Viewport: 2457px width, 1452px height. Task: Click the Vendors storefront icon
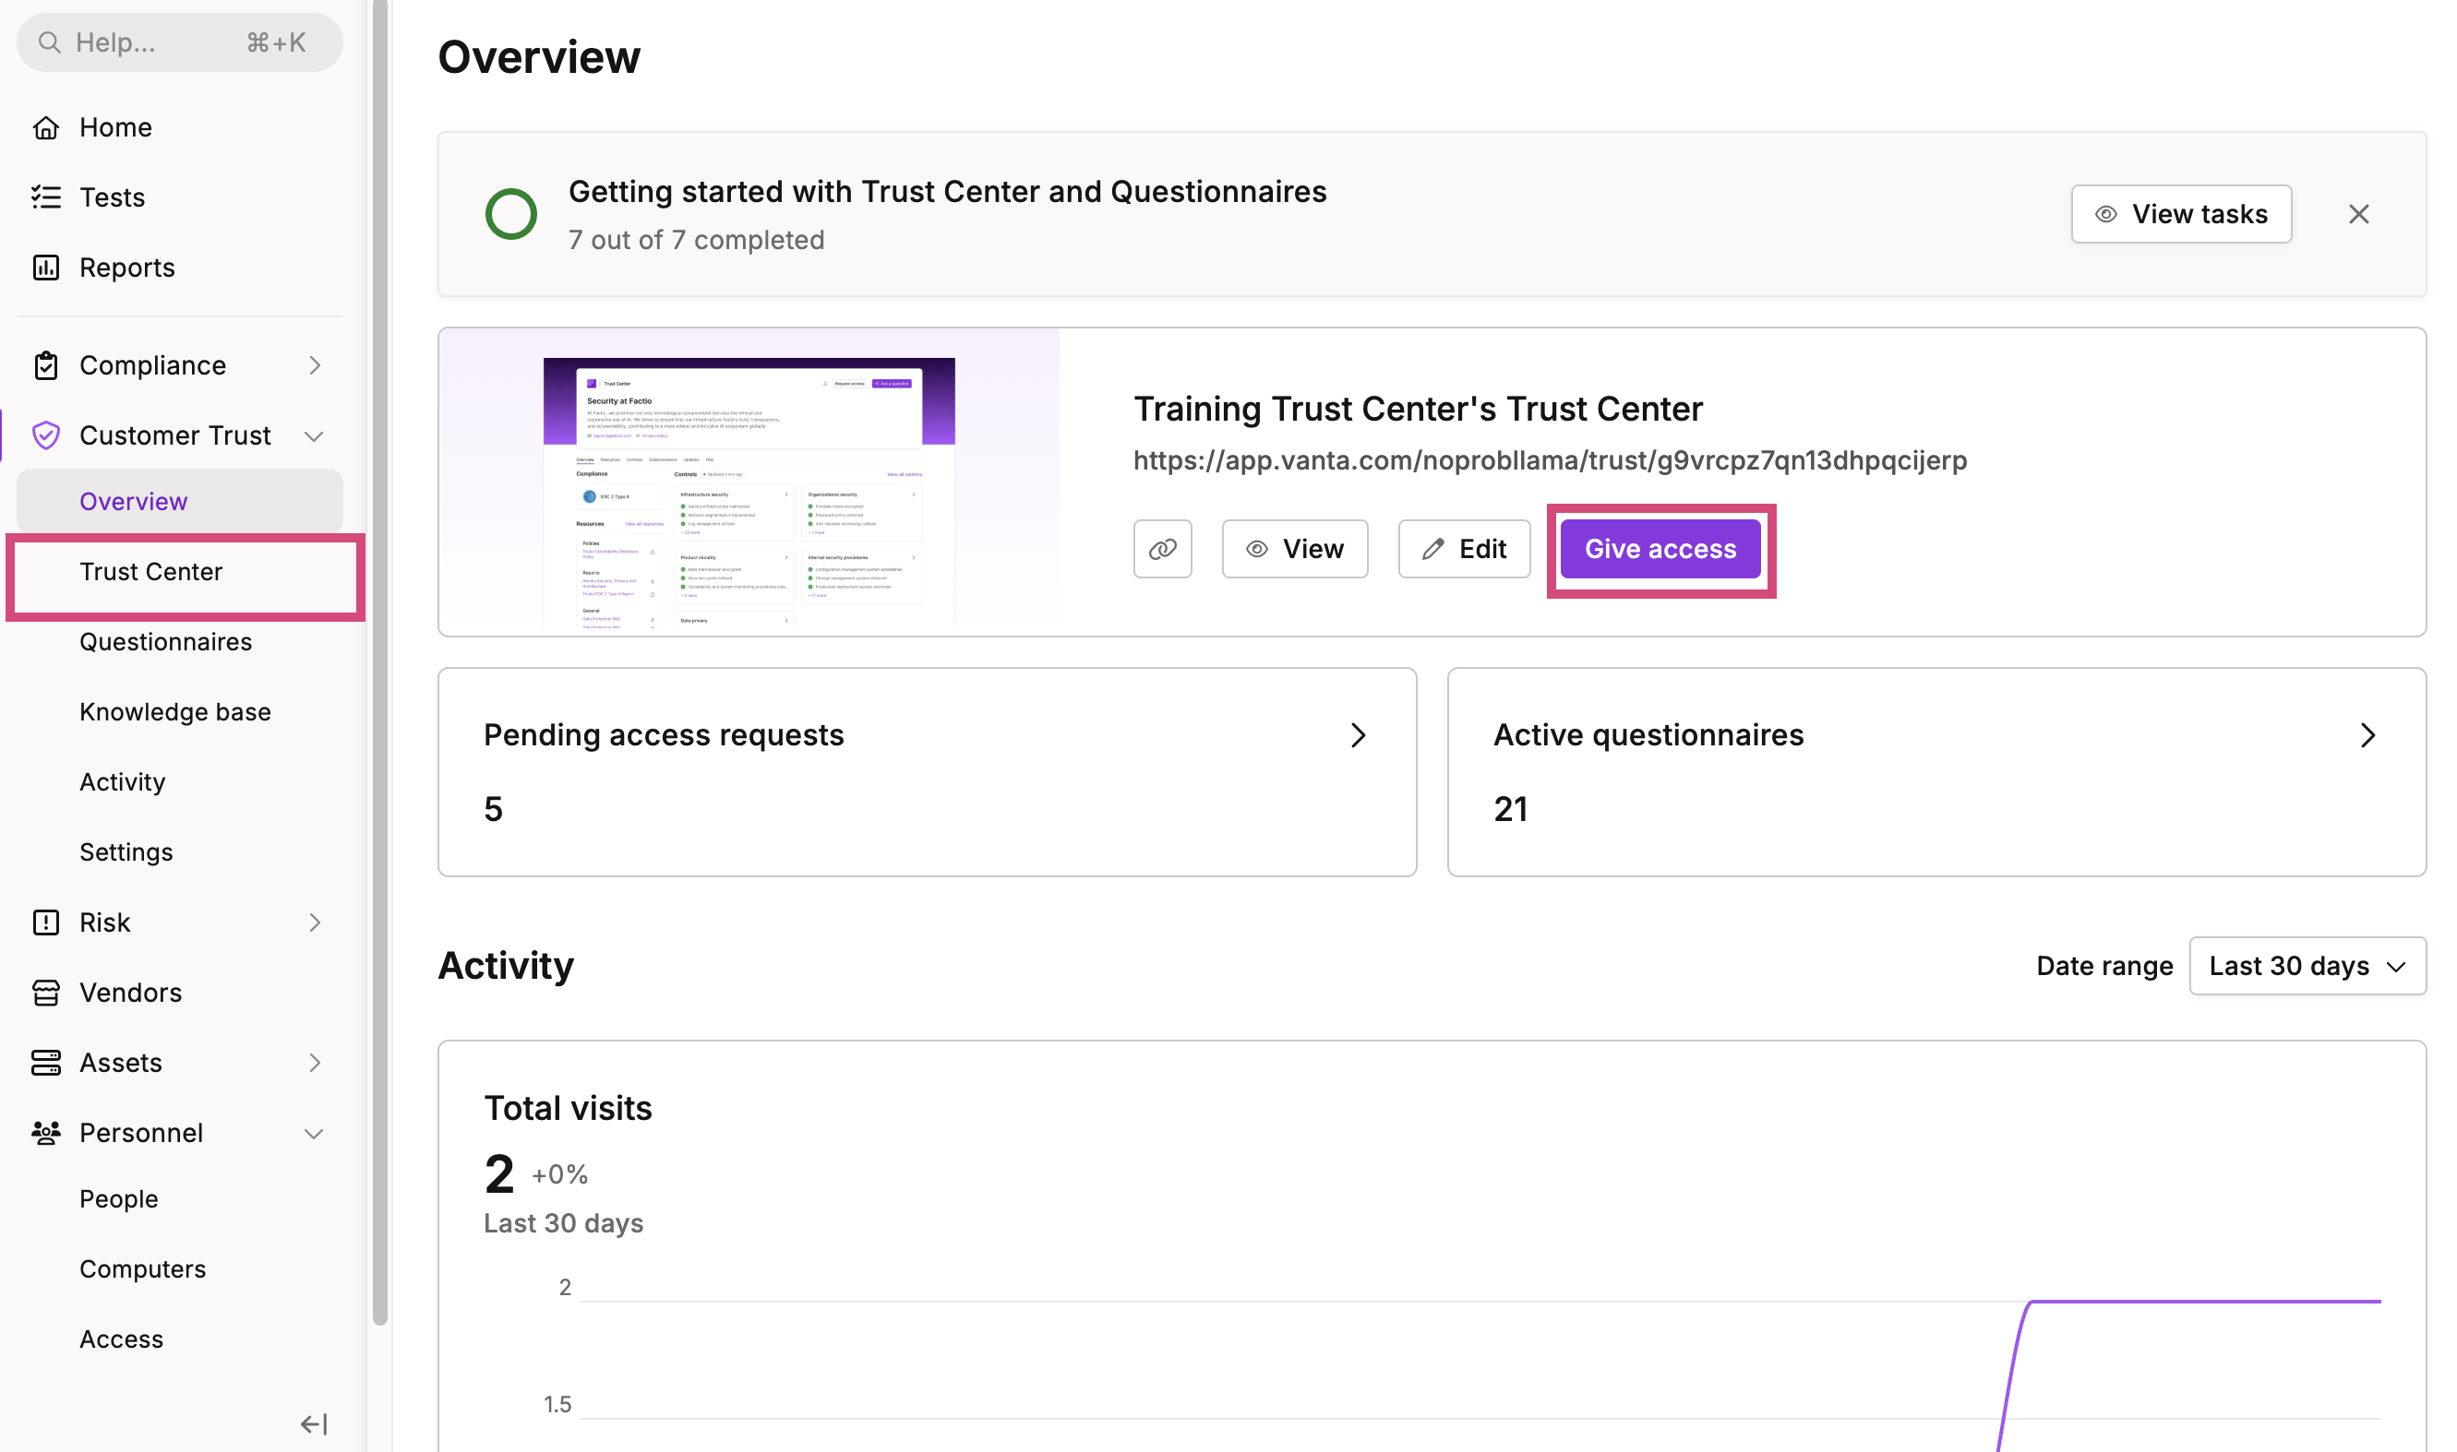pos(46,992)
